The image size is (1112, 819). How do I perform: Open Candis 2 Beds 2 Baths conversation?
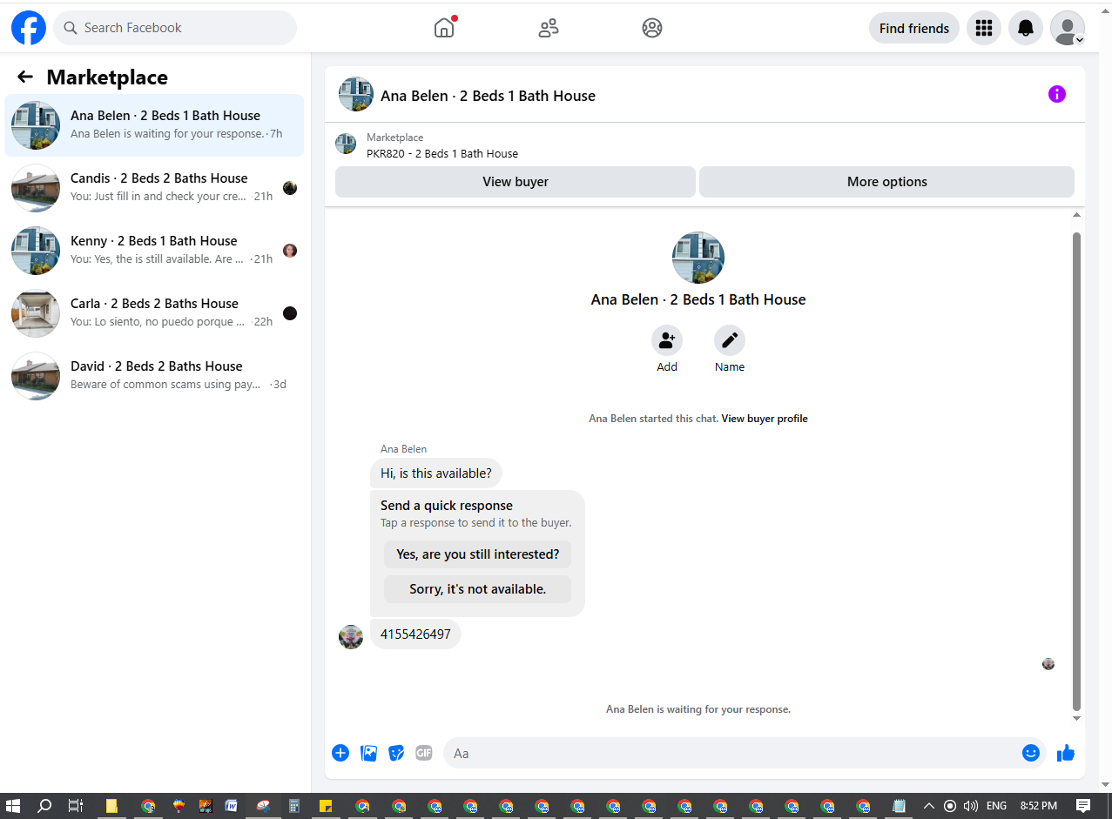154,188
